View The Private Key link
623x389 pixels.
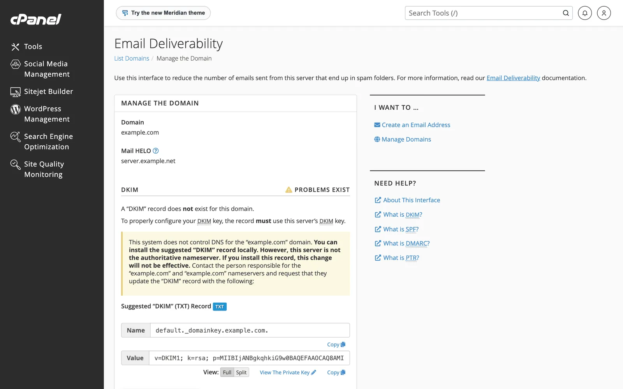click(288, 372)
